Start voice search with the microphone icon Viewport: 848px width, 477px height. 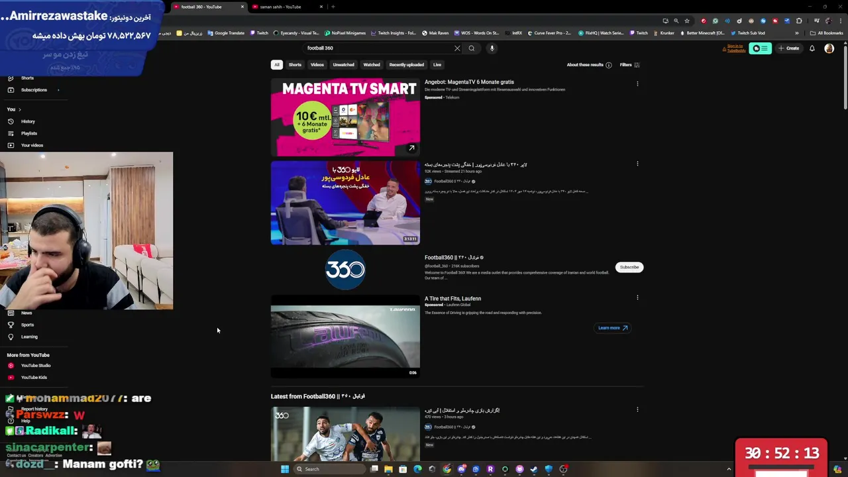click(492, 48)
